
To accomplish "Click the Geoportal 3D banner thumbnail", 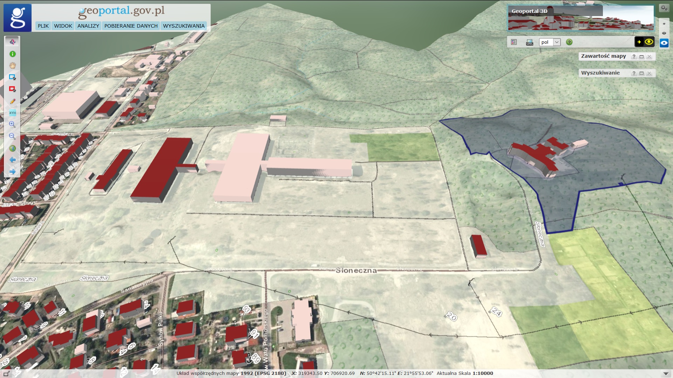I will click(581, 18).
